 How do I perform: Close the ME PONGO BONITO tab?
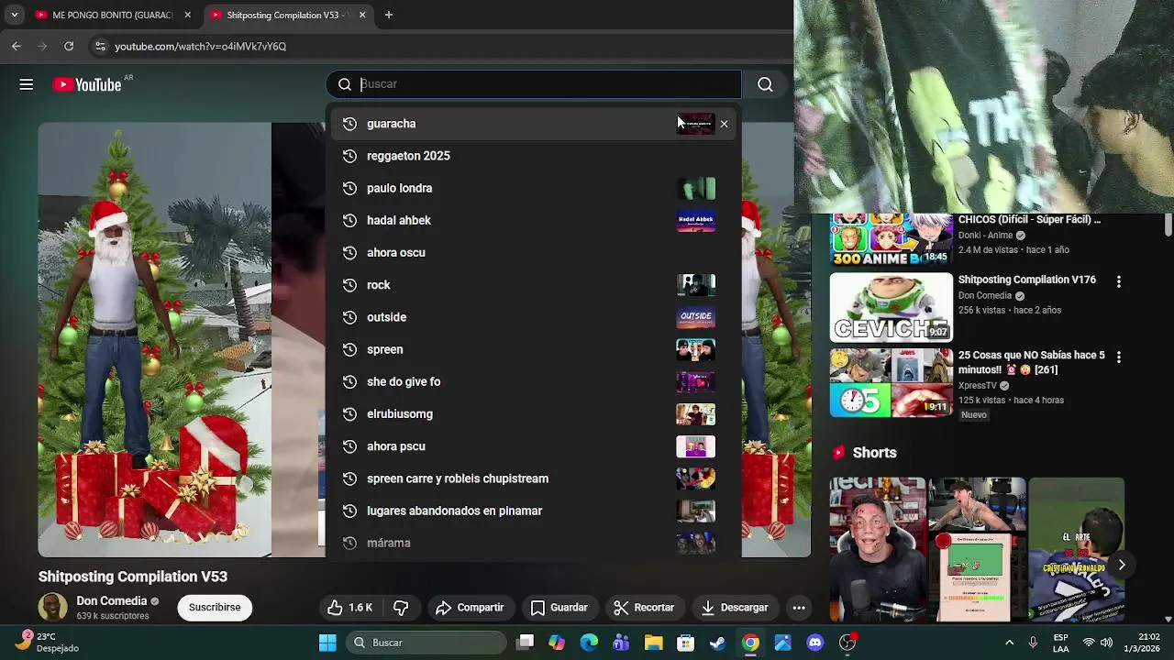pos(188,16)
